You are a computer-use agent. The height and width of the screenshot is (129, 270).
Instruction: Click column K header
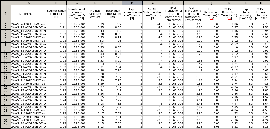229,3
